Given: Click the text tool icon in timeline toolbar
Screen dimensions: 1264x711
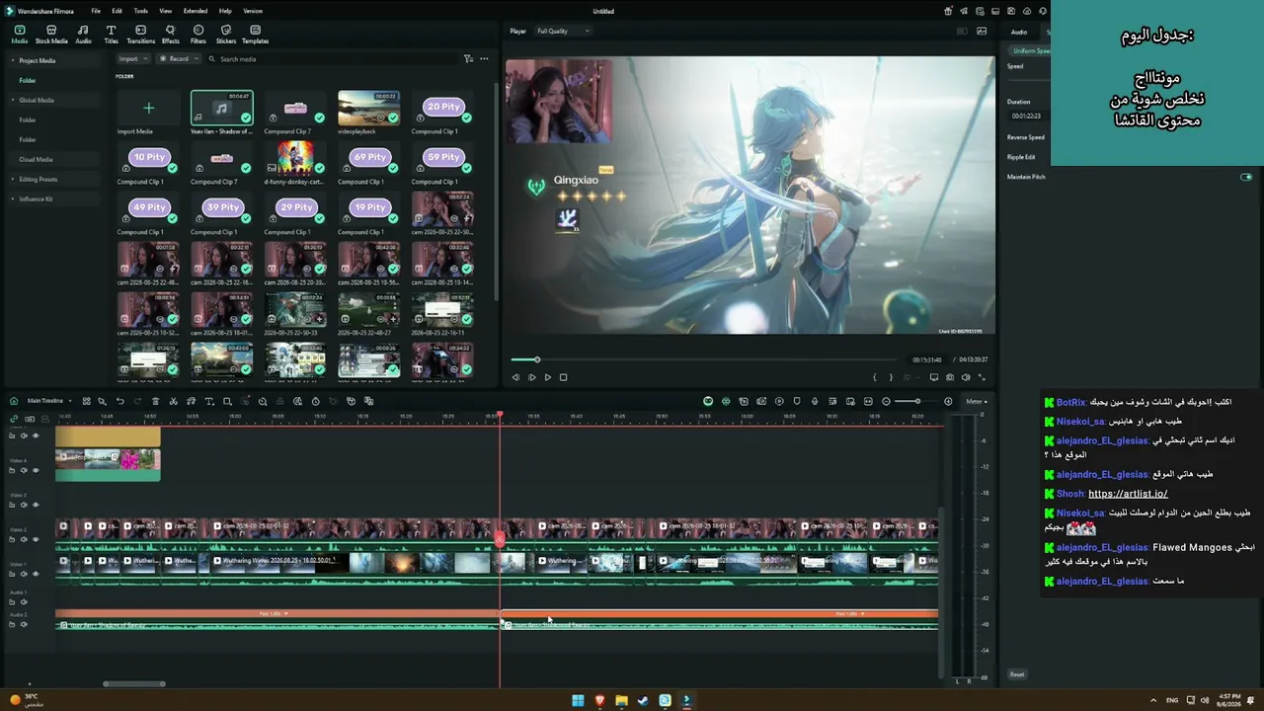Looking at the screenshot, I should point(208,401).
